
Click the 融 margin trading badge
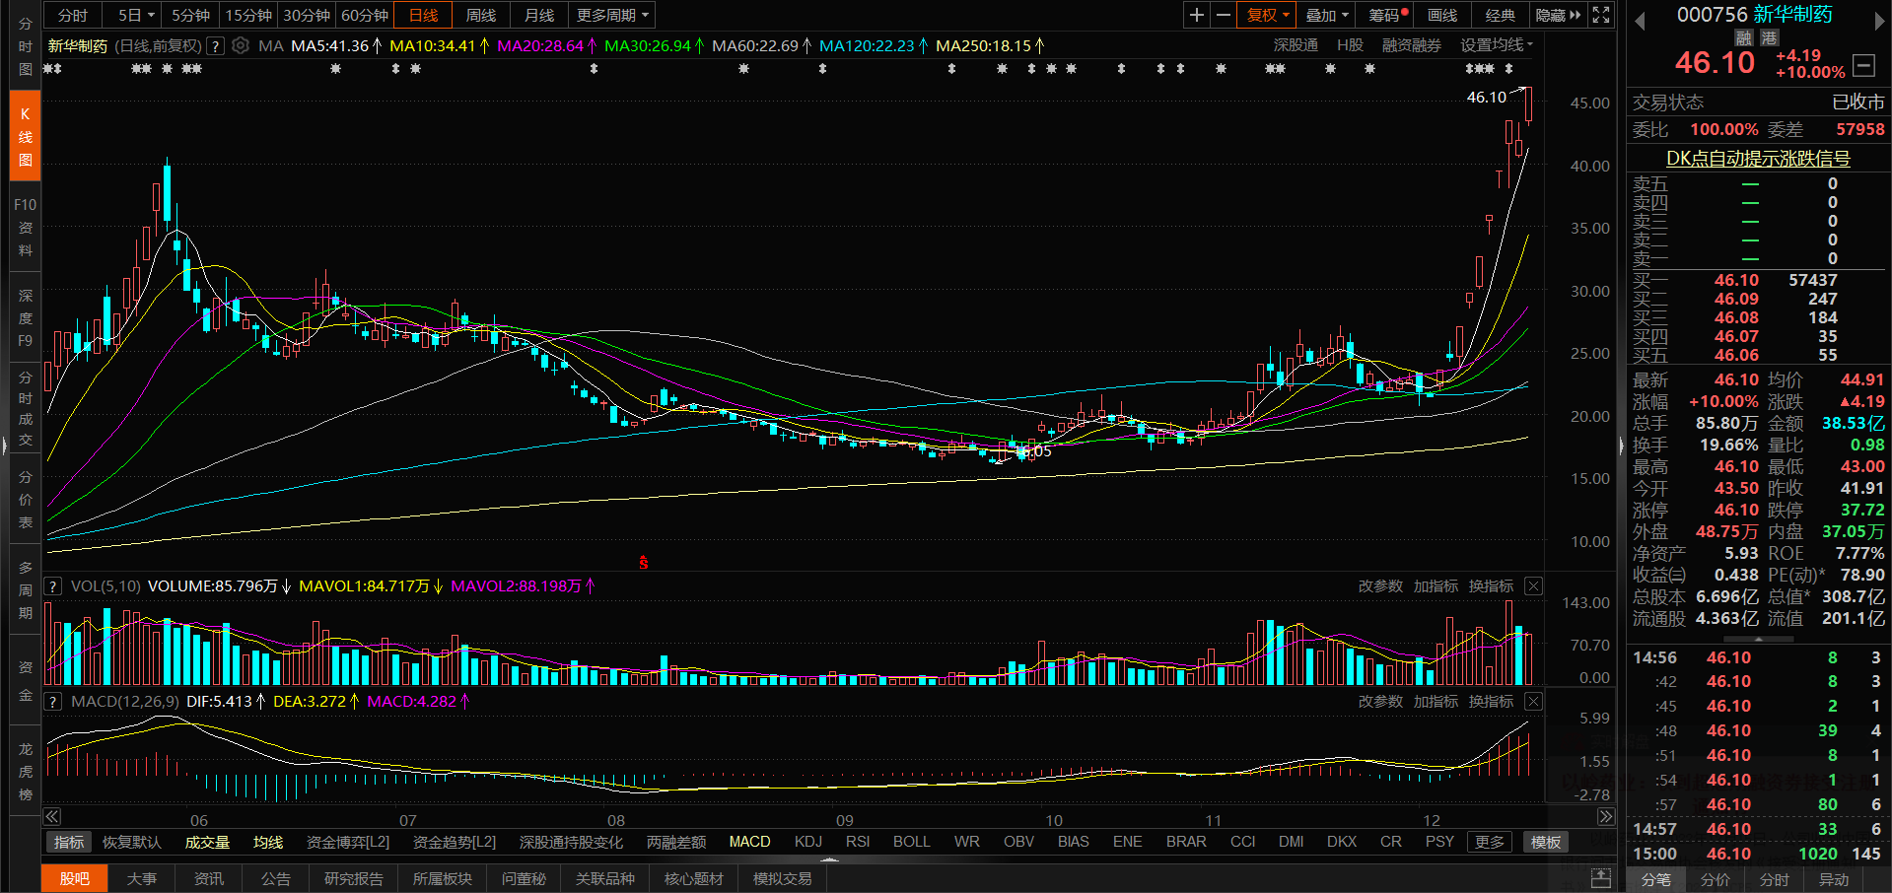pos(1744,37)
